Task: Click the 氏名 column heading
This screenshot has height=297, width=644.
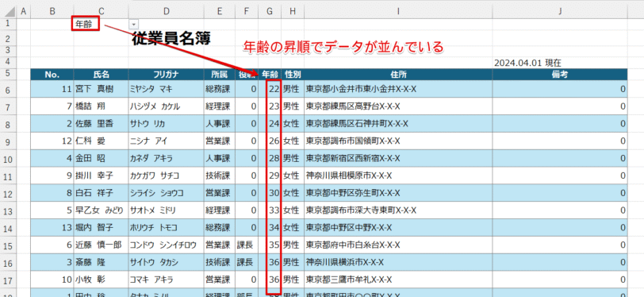Action: (x=101, y=75)
